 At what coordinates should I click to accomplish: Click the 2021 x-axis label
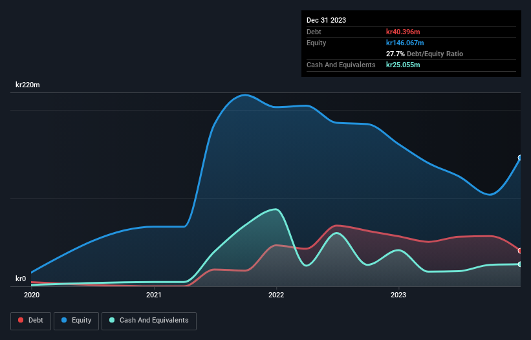click(x=154, y=295)
